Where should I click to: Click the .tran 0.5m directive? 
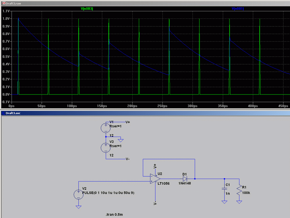(114, 214)
